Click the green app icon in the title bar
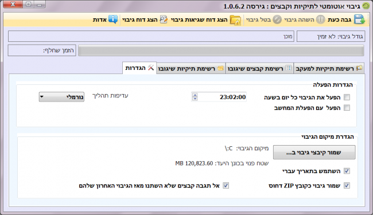Screen dimensions: 373x215 coord(366,6)
